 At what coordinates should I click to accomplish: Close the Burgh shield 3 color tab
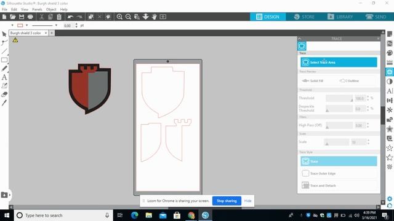point(46,33)
